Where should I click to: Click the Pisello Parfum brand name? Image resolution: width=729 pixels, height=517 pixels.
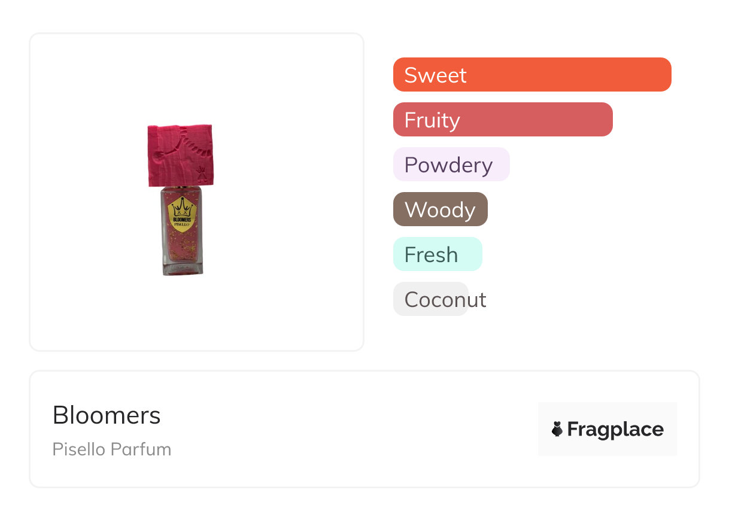click(x=112, y=449)
